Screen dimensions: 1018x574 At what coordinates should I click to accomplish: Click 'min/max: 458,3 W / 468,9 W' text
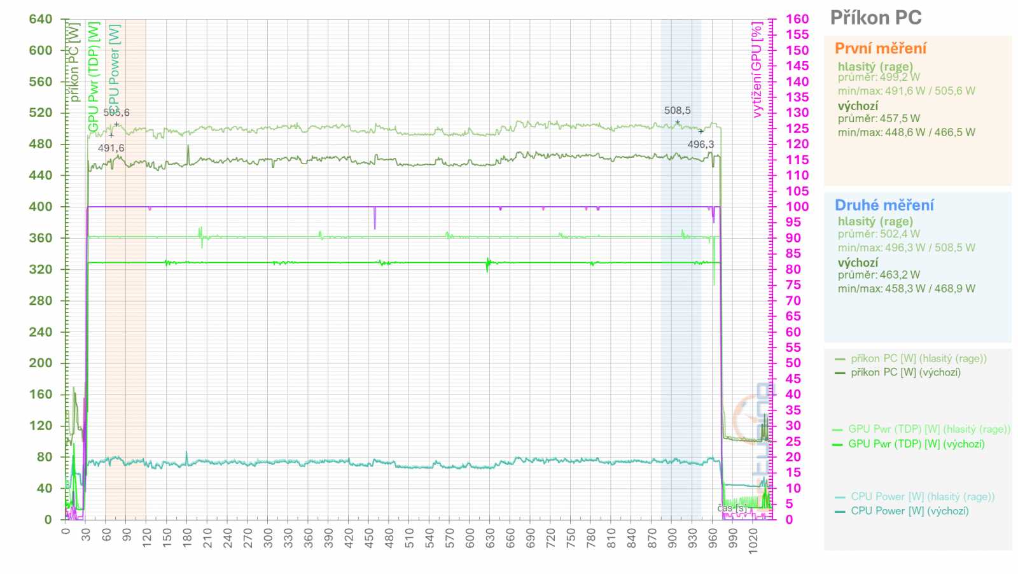[906, 289]
